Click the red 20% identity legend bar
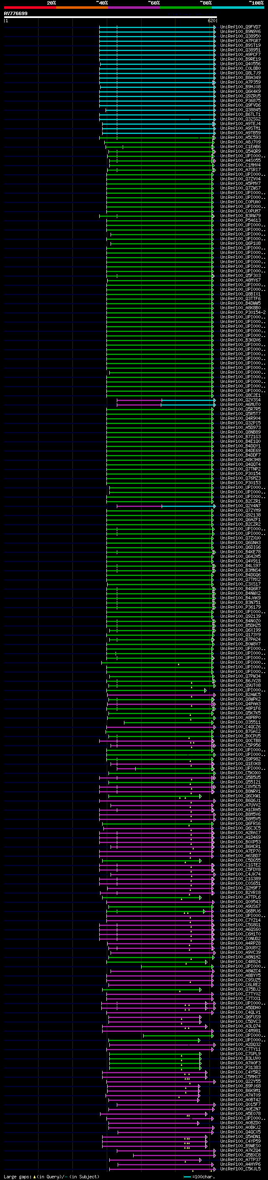Image resolution: width=268 pixels, height=1180 pixels. pos(30,8)
